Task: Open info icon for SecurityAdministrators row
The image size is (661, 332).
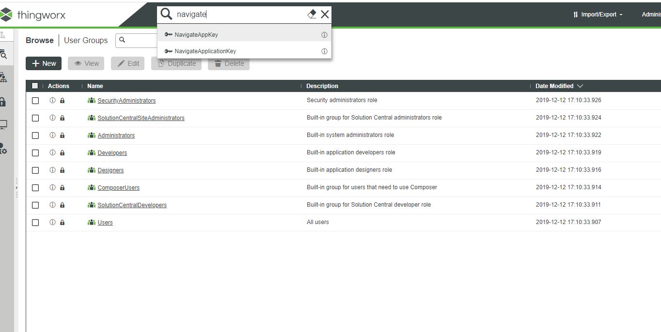Action: [52, 101]
